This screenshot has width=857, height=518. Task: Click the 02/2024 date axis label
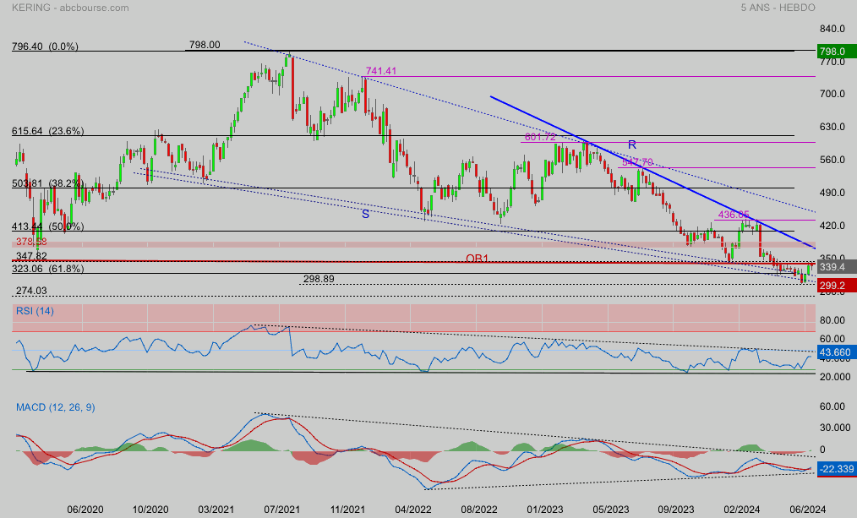coord(742,510)
